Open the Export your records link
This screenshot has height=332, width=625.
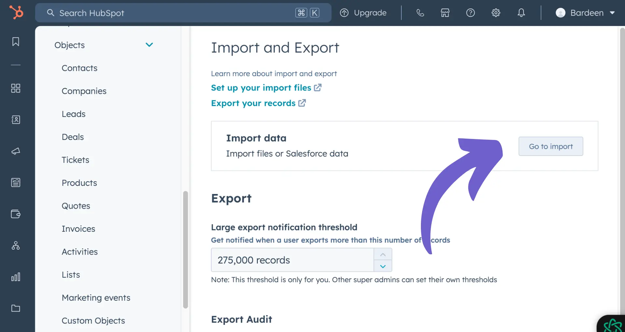(x=253, y=103)
